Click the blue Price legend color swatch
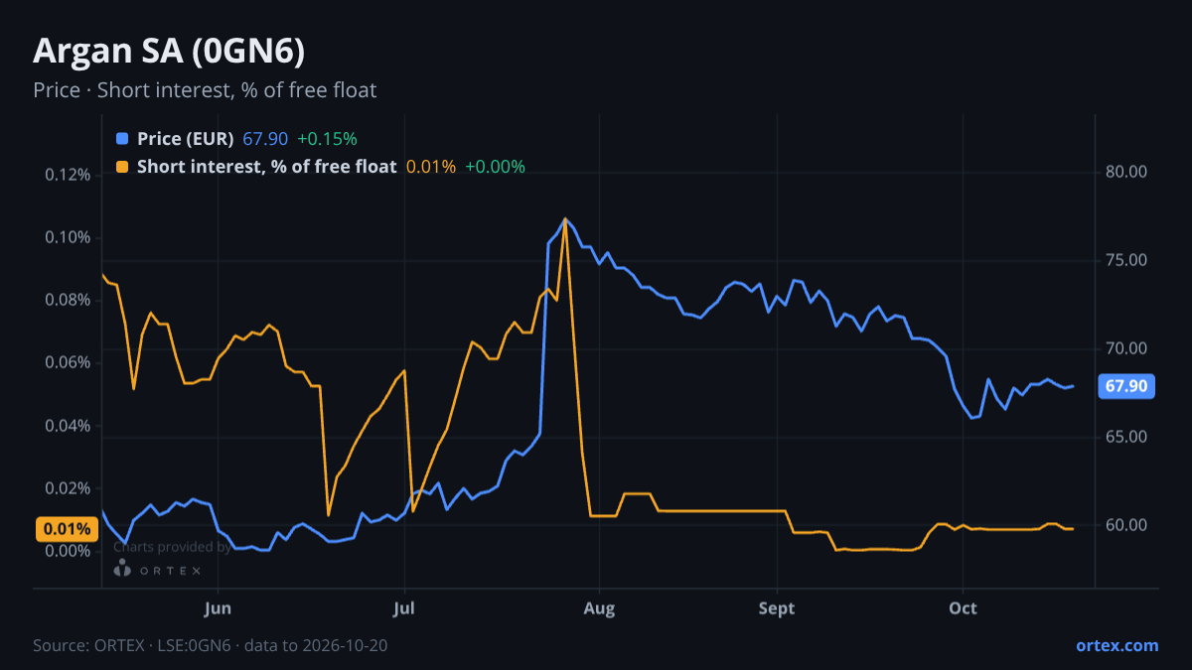Screen dimensions: 1192x670 (x=122, y=139)
